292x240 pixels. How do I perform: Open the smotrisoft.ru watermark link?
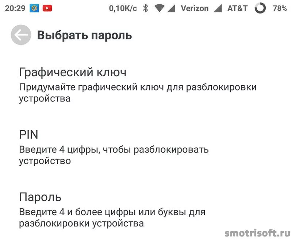(x=257, y=233)
